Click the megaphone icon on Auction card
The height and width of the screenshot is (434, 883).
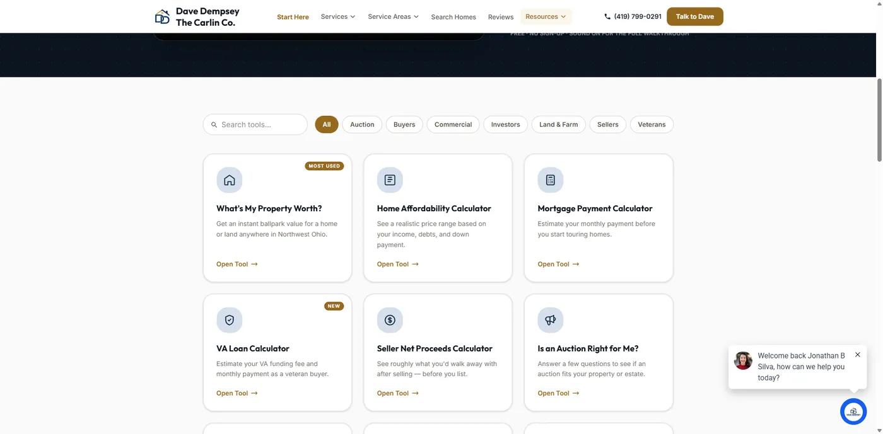tap(551, 320)
